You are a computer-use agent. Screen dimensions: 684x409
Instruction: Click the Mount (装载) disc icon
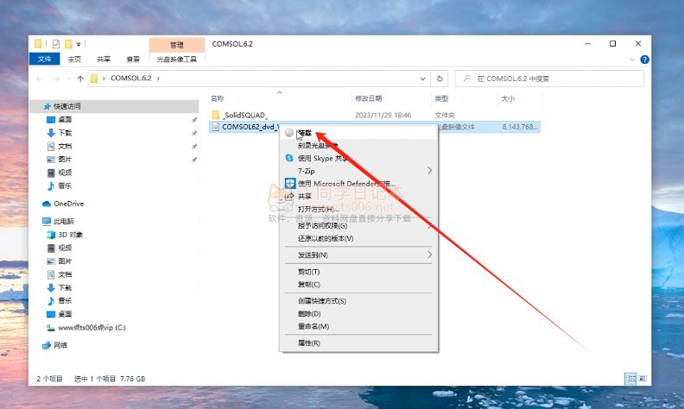pyautogui.click(x=289, y=133)
